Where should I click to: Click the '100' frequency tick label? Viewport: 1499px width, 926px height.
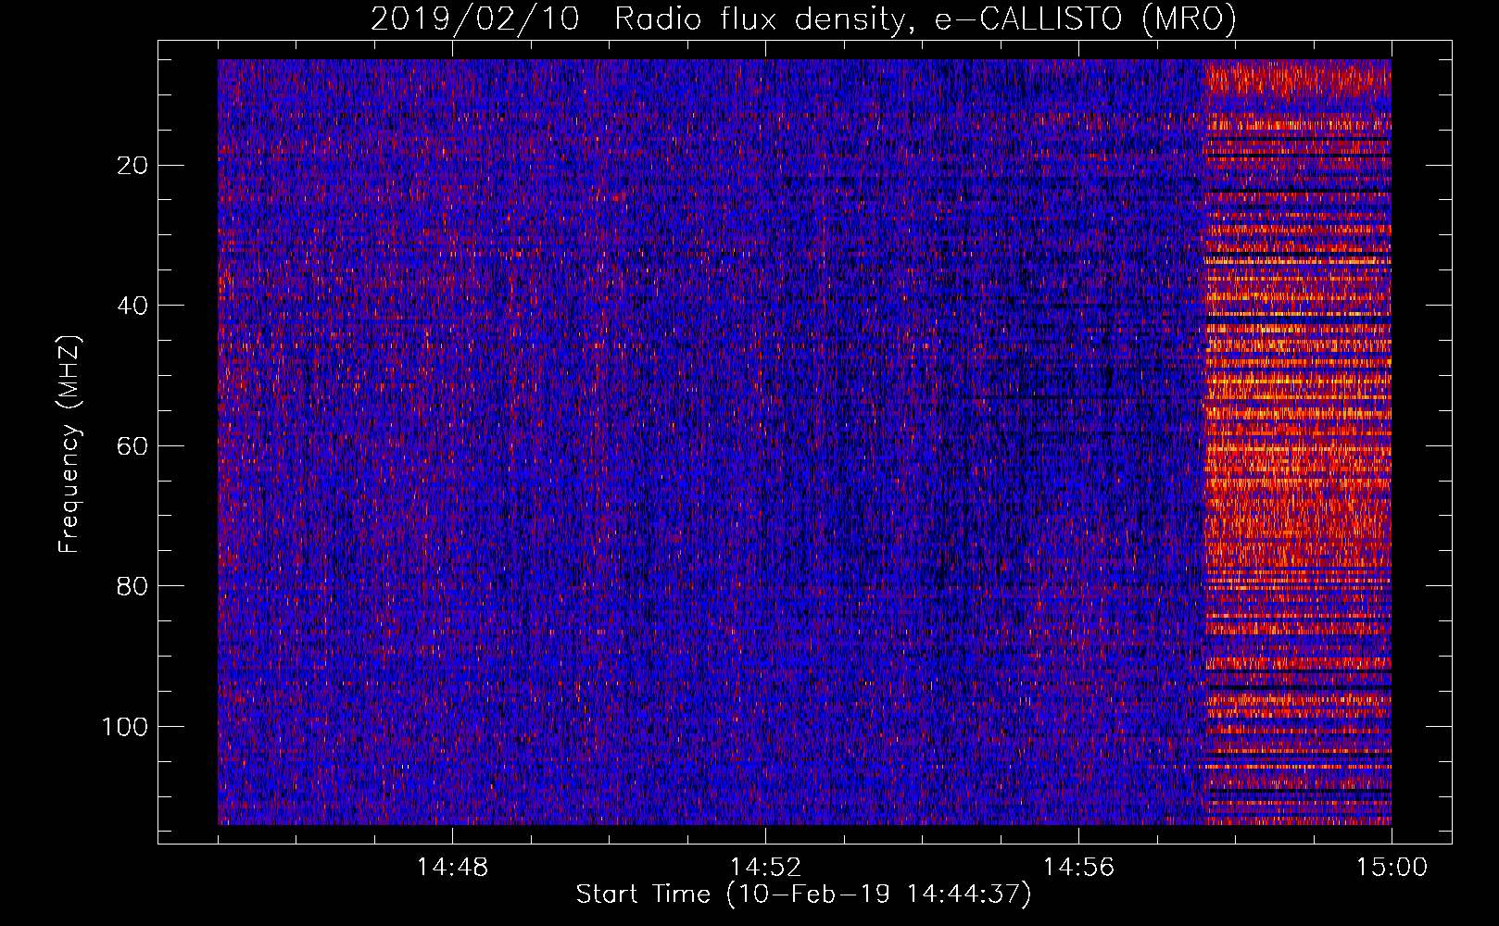pos(124,727)
